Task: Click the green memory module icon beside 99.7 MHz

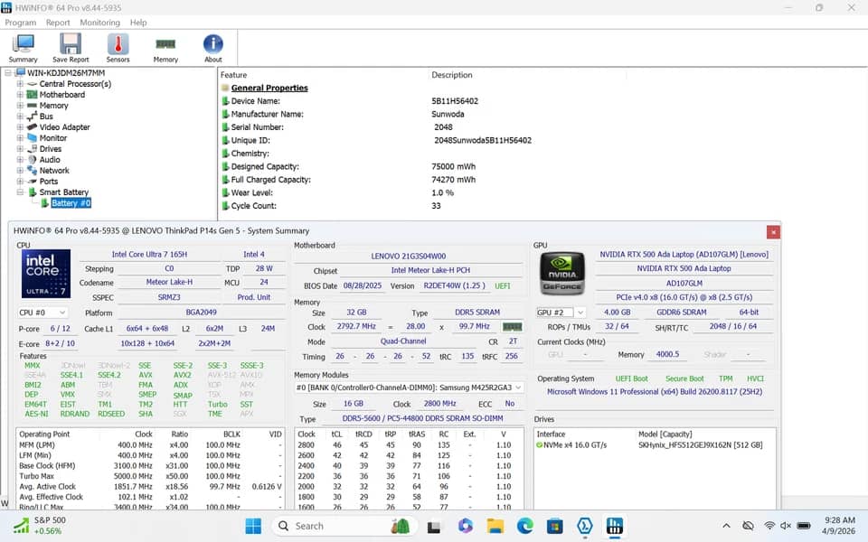Action: coord(512,327)
